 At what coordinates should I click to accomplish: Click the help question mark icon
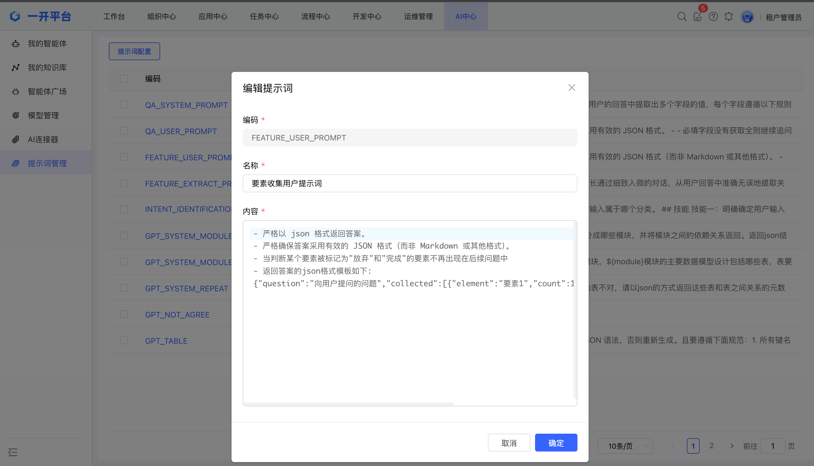[713, 17]
